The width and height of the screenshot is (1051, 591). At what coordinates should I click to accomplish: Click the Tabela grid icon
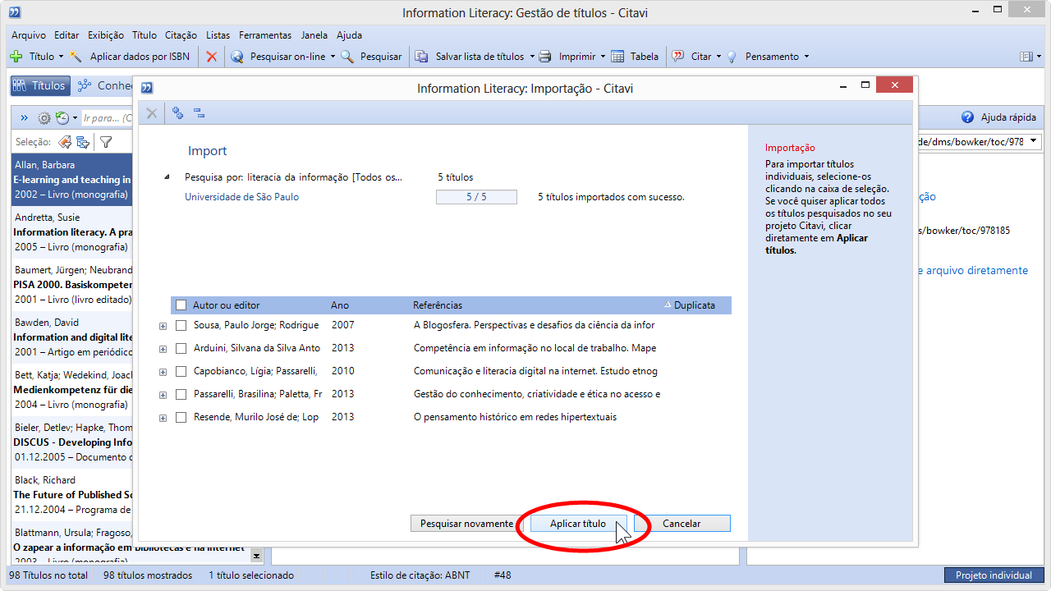[617, 57]
